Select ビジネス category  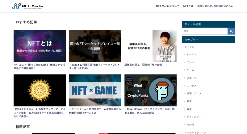[x=191, y=54]
